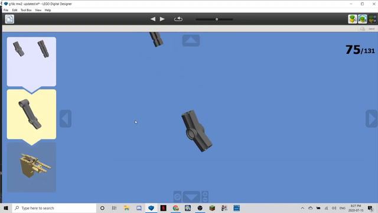Click the gray connector brick in the viewport
This screenshot has height=213, width=378.
pos(197,131)
